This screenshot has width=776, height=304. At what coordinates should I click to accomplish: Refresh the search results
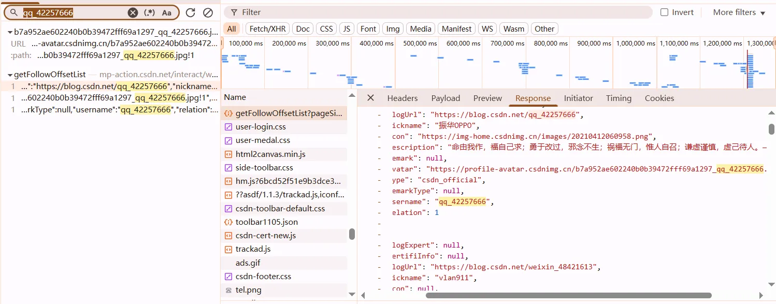tap(191, 12)
